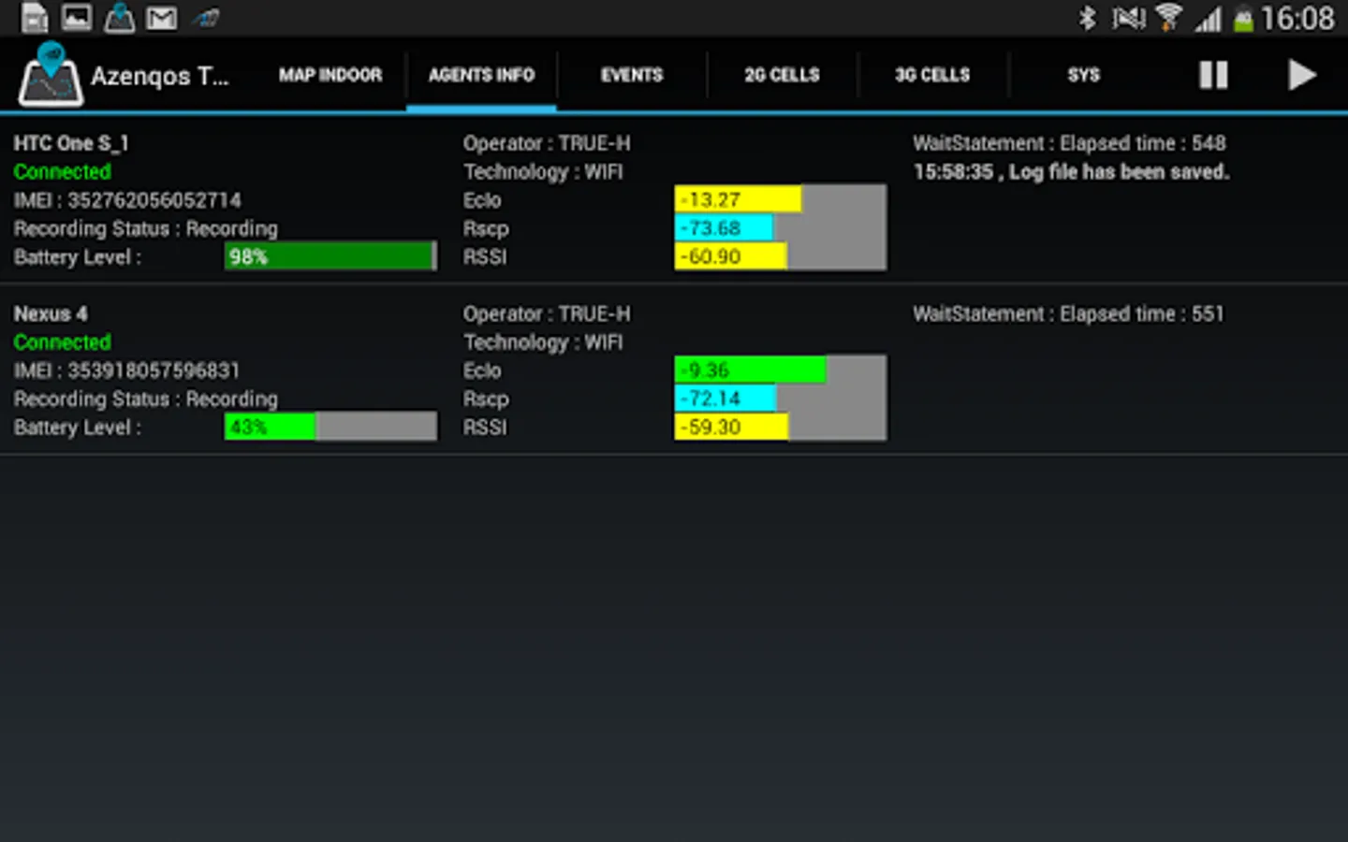Select the HTC One S_1 agent name
The width and height of the screenshot is (1348, 842).
click(x=71, y=143)
